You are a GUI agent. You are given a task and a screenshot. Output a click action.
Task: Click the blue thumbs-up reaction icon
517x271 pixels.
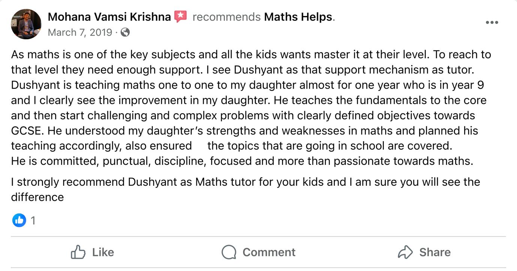(19, 220)
